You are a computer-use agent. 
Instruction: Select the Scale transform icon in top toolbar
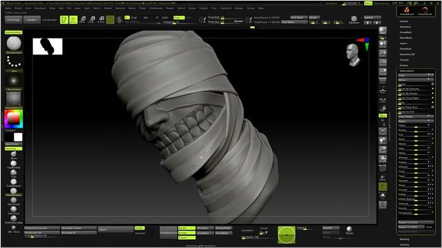[x=92, y=20]
